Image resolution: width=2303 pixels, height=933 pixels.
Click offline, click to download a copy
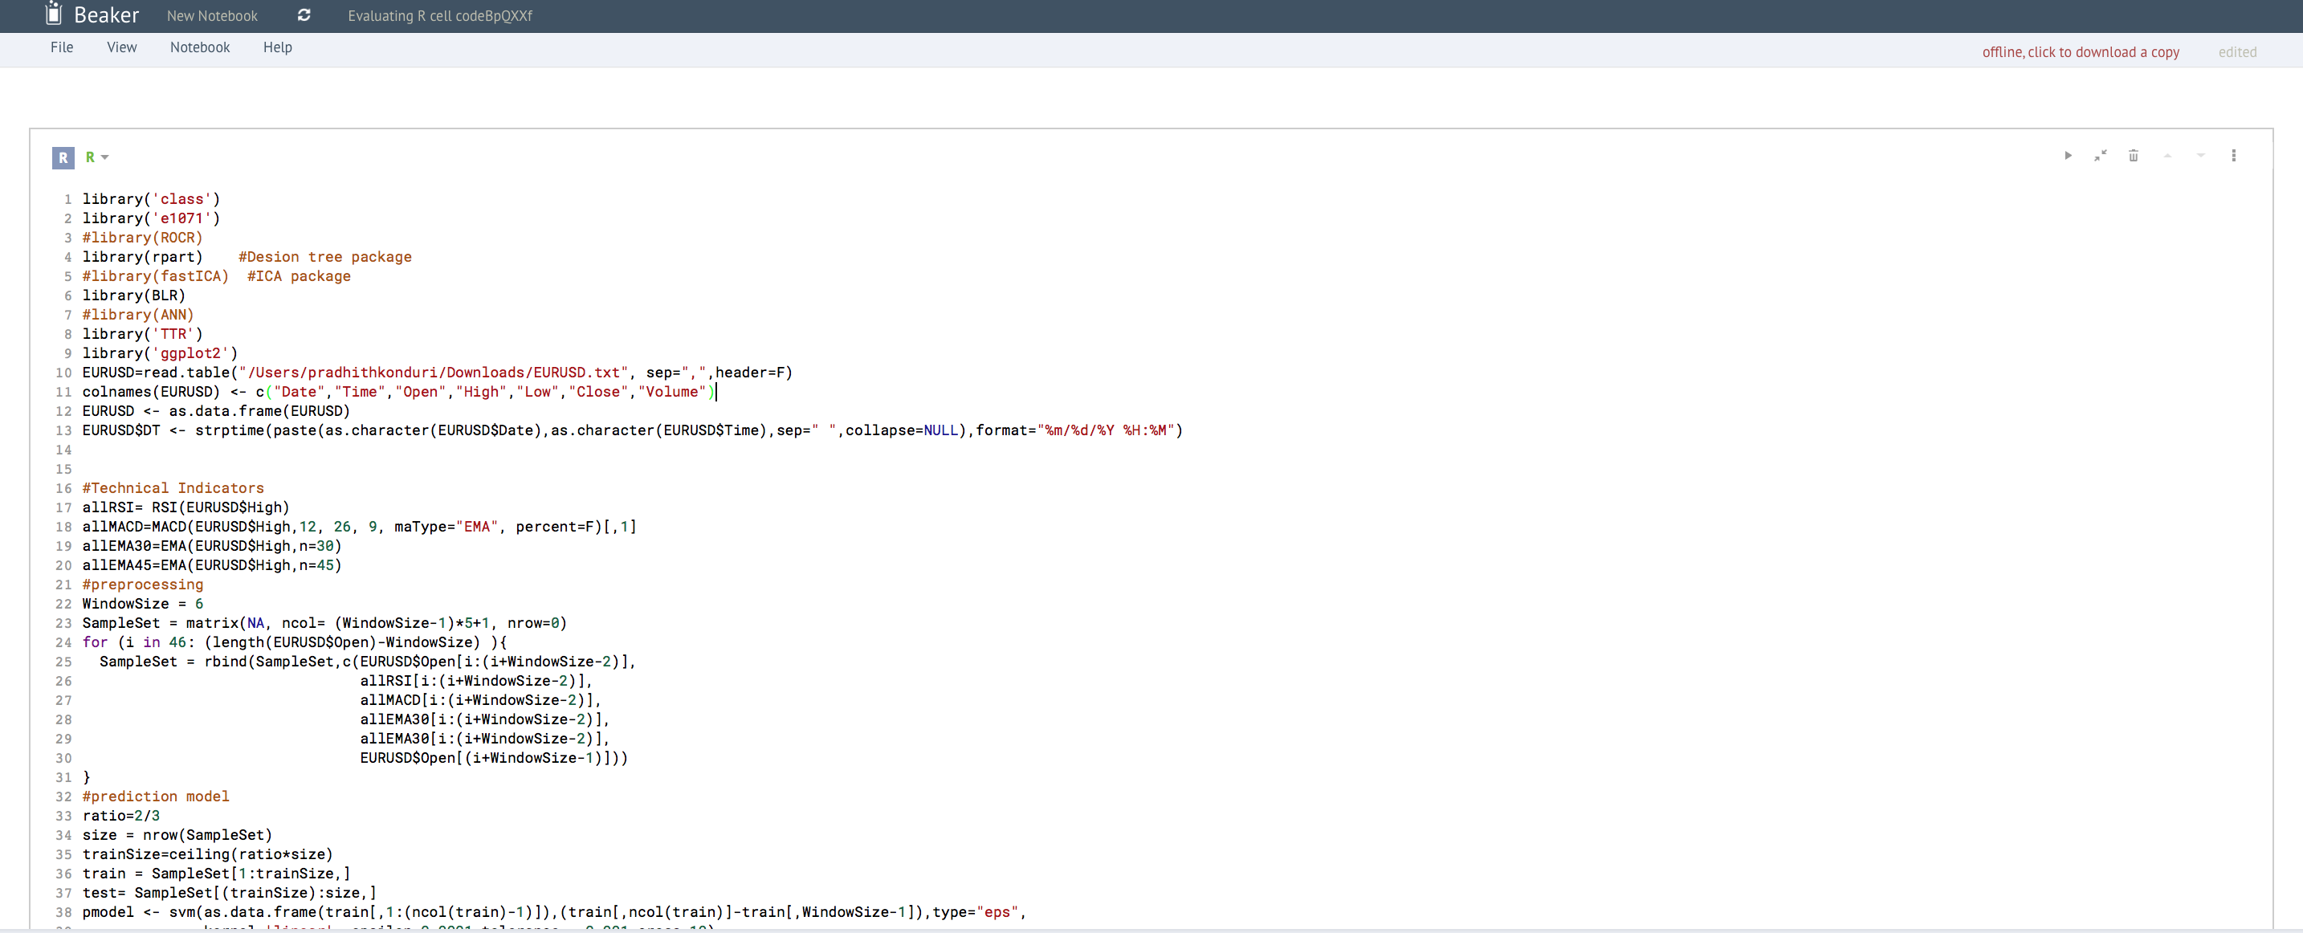click(2080, 52)
